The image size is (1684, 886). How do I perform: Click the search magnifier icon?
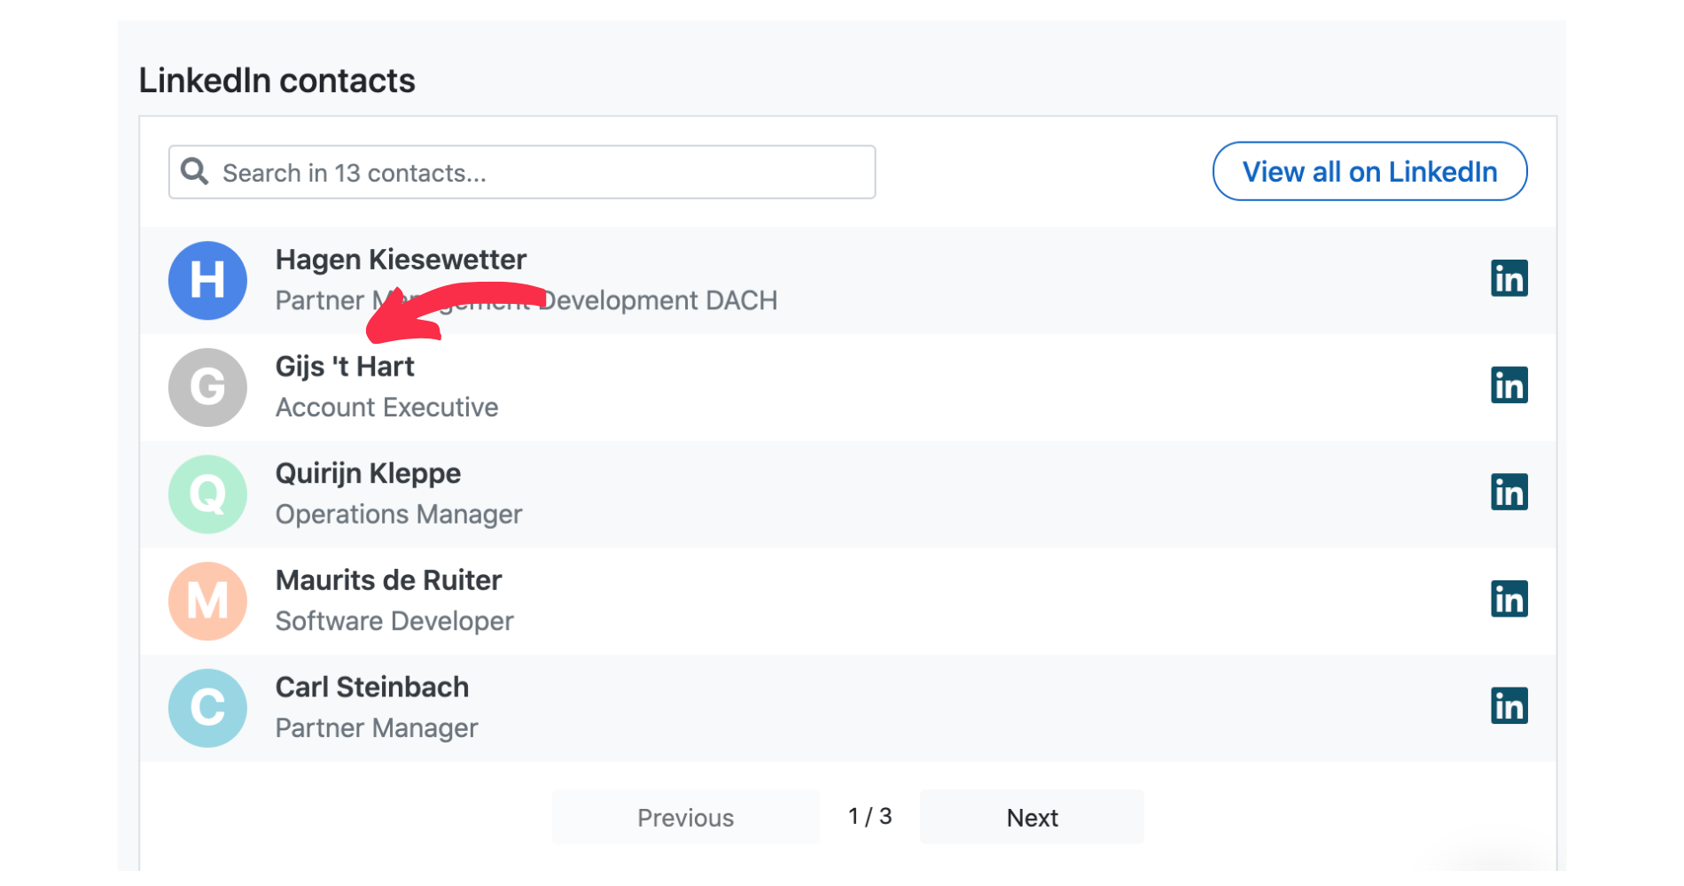(x=194, y=171)
